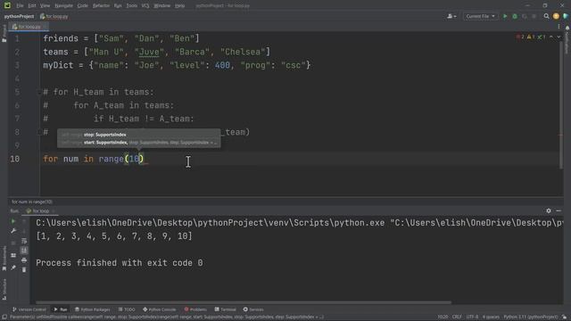Click 'for num in range(10)' breadcrumb below editor
The width and height of the screenshot is (571, 321).
(32, 202)
